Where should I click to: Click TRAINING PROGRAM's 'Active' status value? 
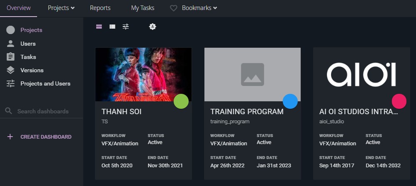click(264, 142)
